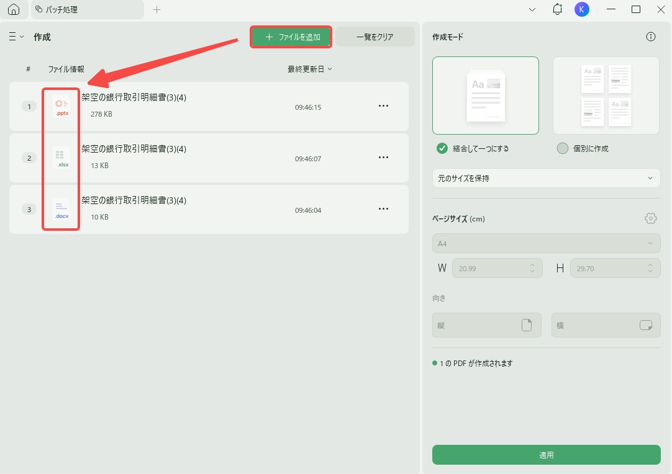This screenshot has height=474, width=672.
Task: Expand the chevron next to the hamburger menu
Action: tap(21, 37)
